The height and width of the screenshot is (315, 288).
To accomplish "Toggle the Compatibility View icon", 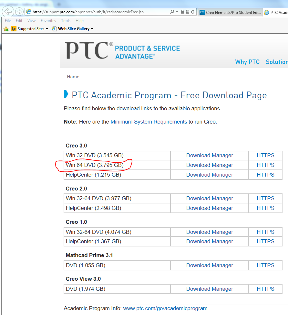I will click(x=188, y=12).
